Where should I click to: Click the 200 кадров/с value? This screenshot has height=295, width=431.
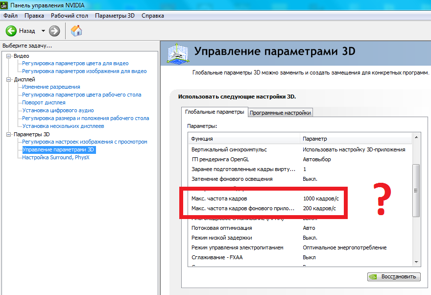[x=319, y=208]
